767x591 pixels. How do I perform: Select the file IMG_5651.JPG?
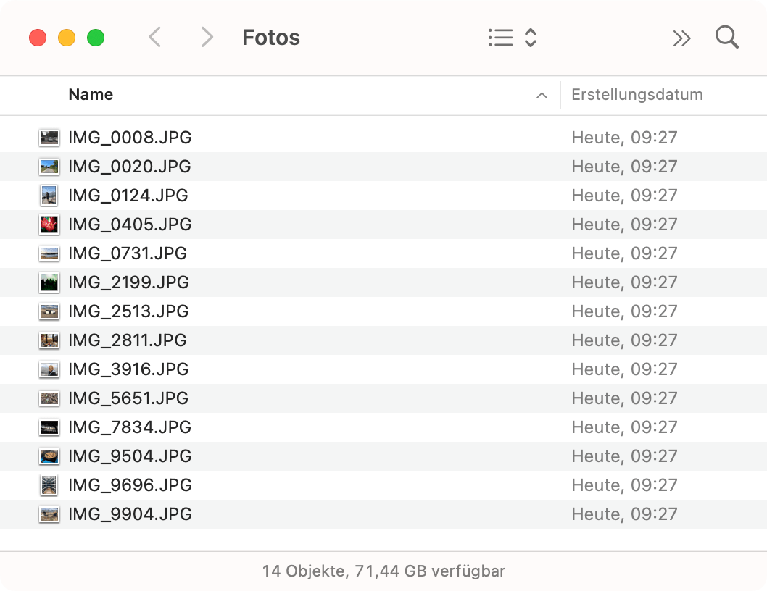pos(128,398)
